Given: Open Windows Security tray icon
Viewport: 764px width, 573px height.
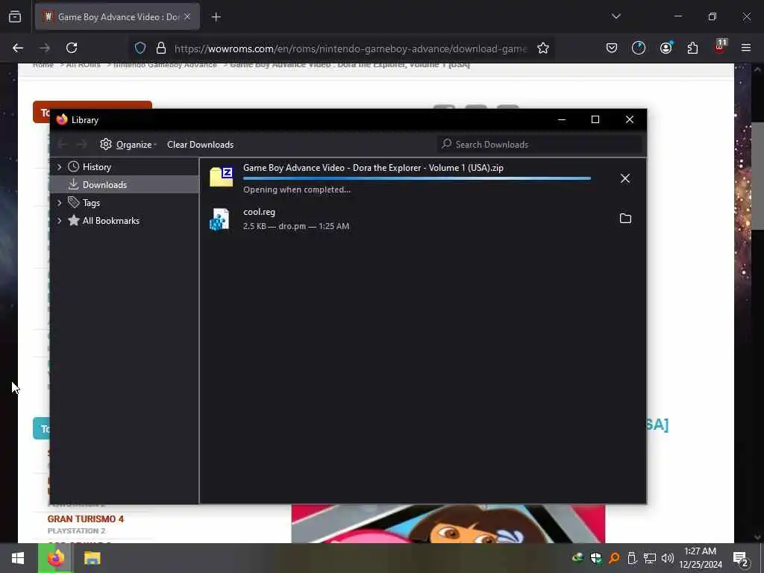Looking at the screenshot, I should pyautogui.click(x=596, y=558).
